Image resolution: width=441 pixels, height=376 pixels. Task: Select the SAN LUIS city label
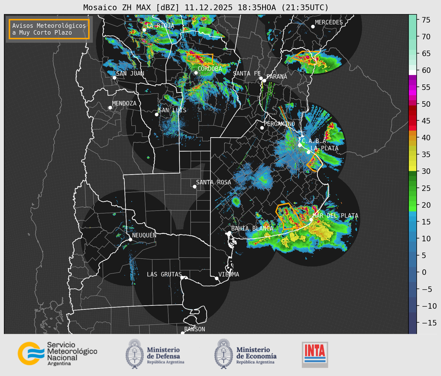coord(172,110)
